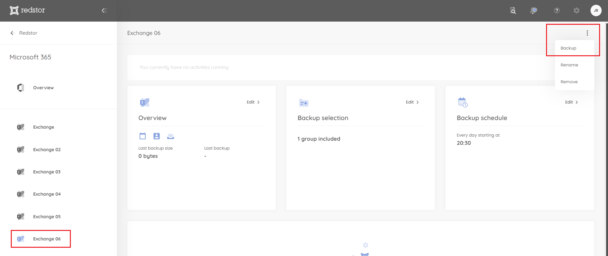Click the 'Last backup size' label

[155, 148]
